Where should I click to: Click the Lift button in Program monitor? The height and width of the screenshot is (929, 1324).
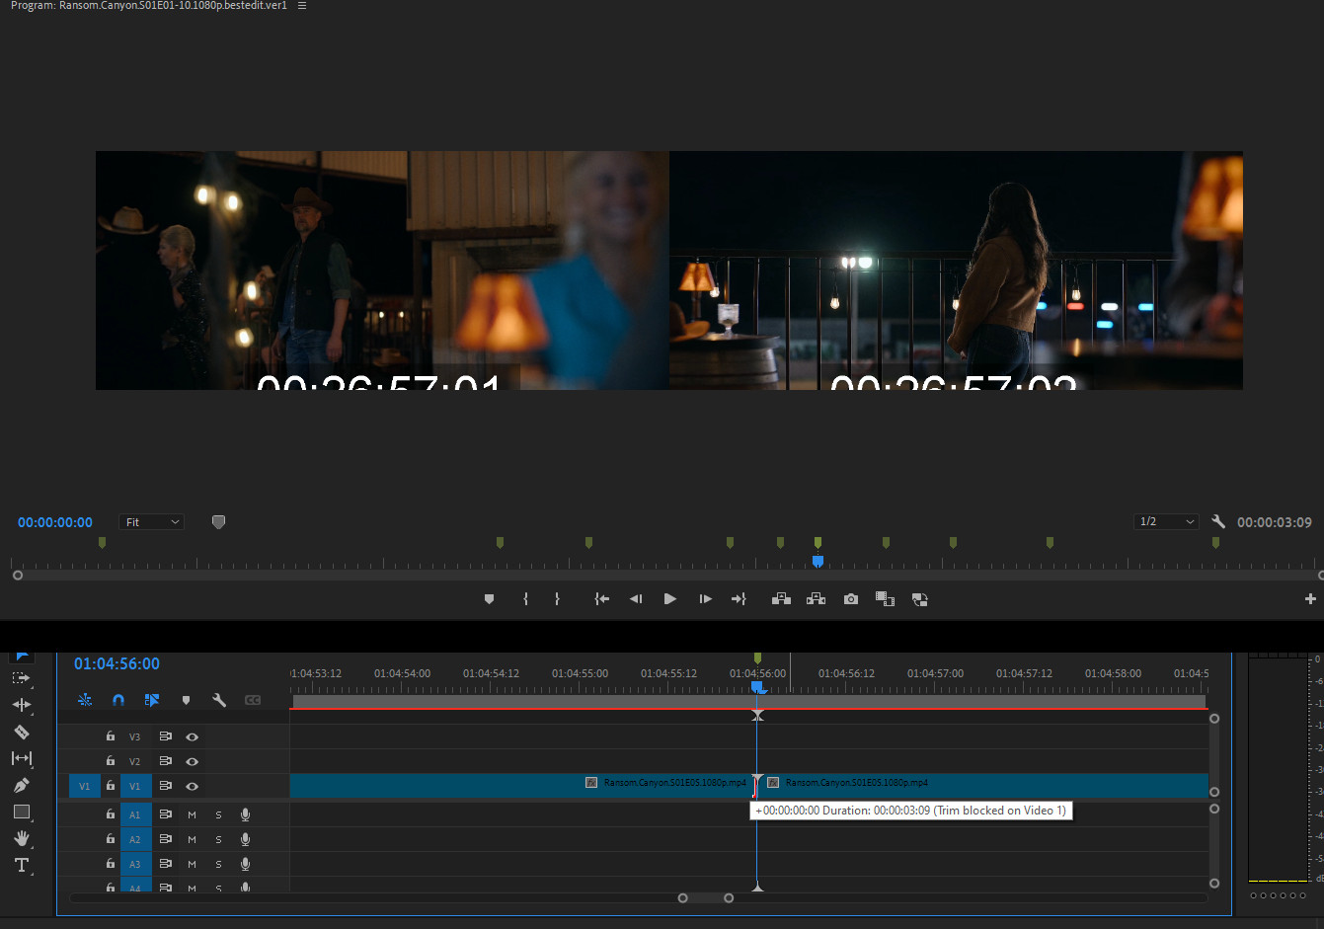781,599
